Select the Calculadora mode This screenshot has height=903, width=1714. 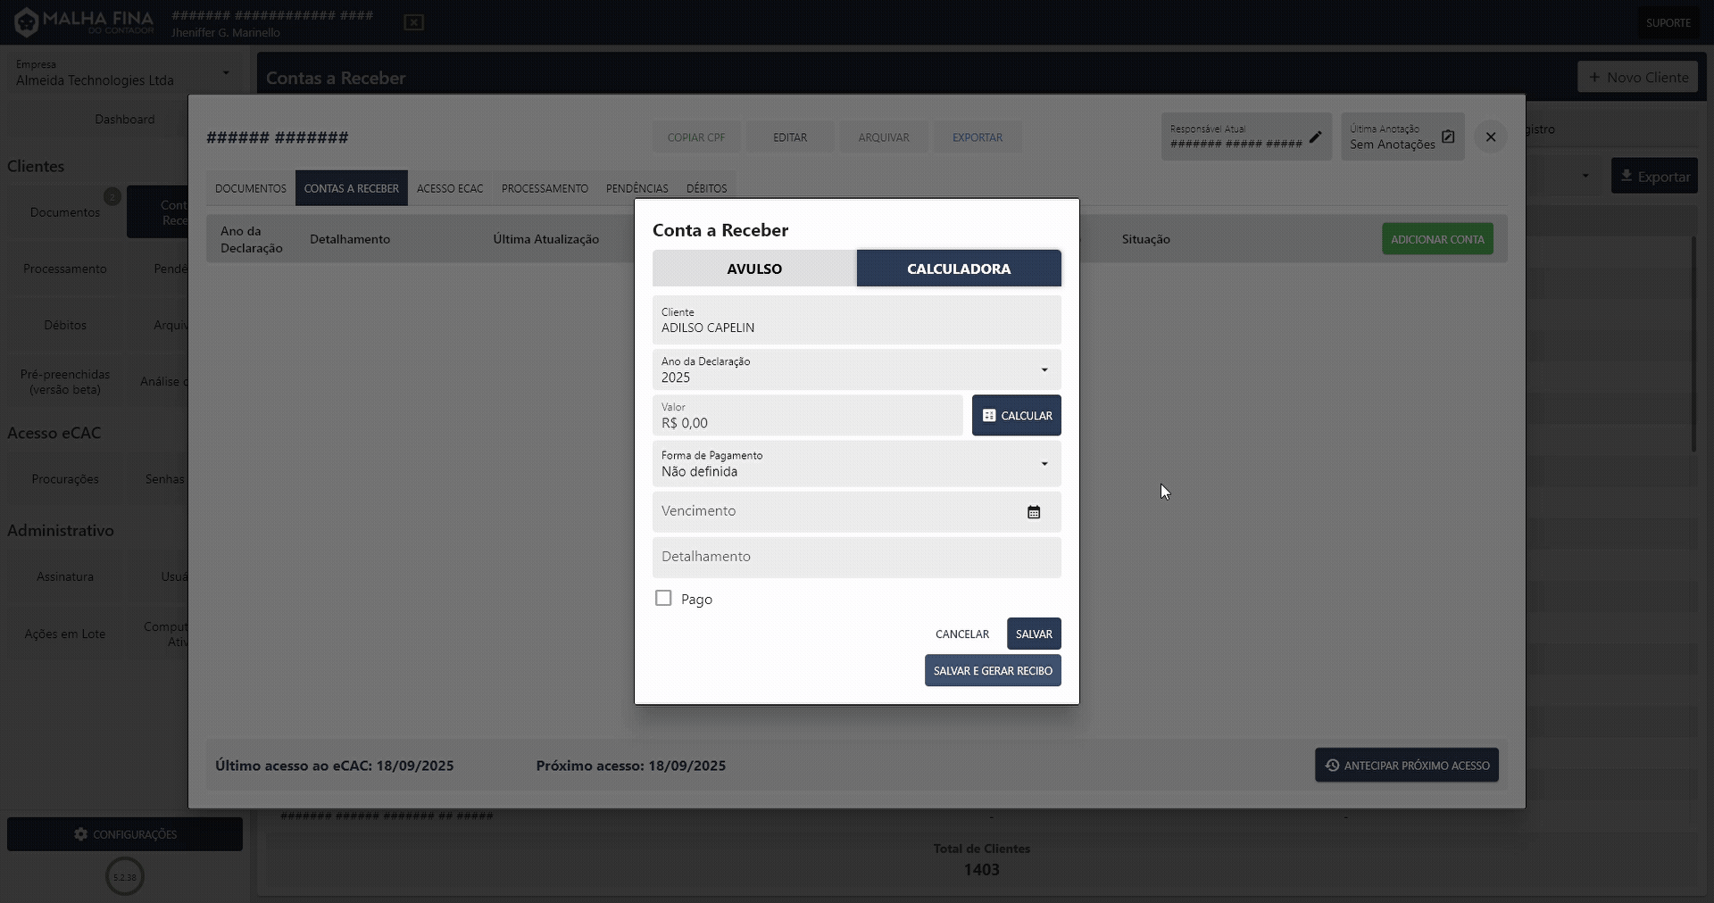pyautogui.click(x=959, y=268)
